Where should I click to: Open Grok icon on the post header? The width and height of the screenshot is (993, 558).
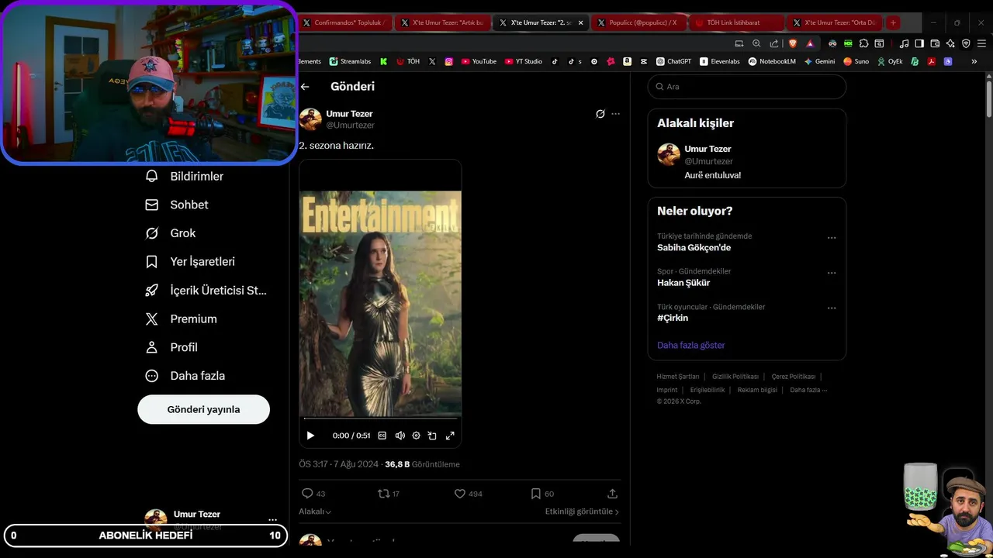pos(600,114)
